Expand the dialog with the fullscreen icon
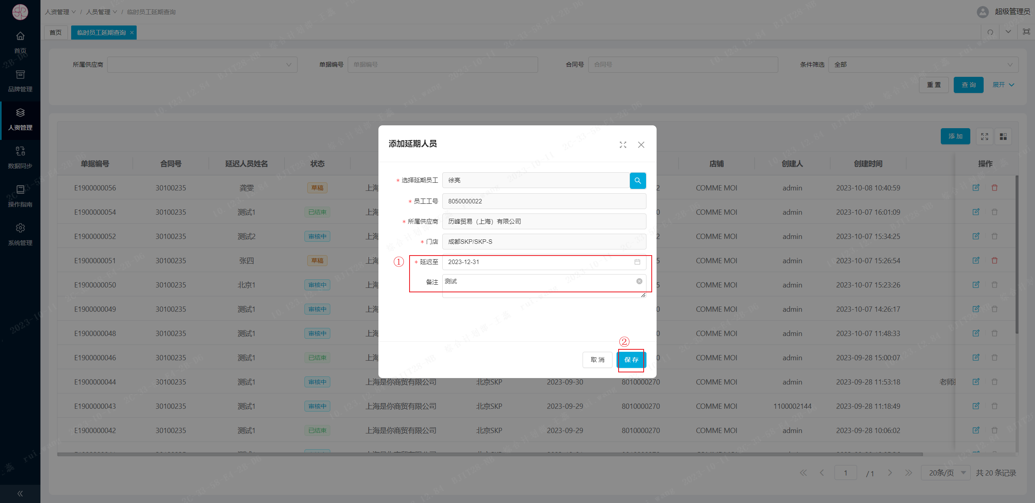 pos(623,145)
